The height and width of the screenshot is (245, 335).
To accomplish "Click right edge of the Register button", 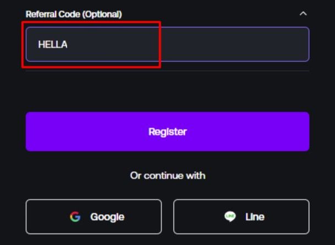I will [x=301, y=132].
